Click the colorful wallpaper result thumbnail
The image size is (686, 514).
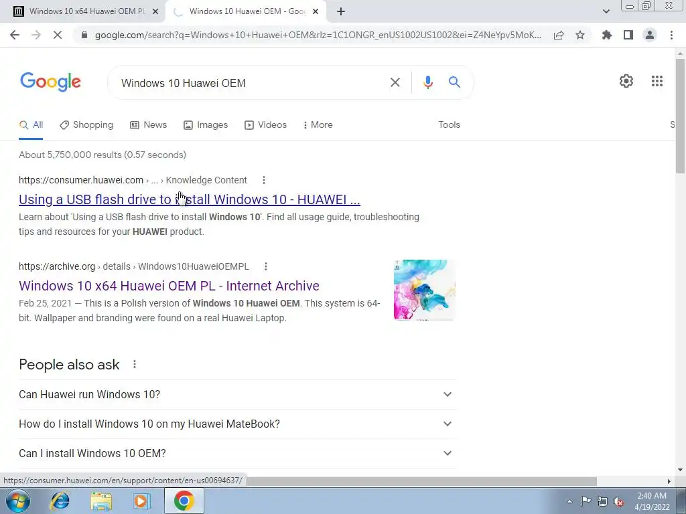424,290
